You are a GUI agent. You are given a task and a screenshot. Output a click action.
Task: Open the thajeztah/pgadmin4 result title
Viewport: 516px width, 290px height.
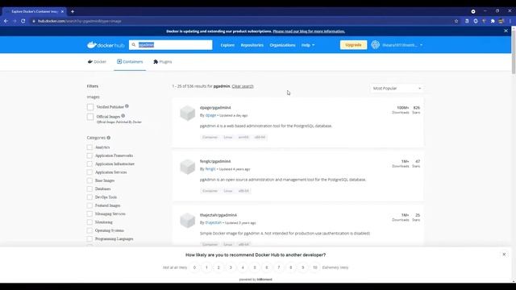(x=218, y=215)
